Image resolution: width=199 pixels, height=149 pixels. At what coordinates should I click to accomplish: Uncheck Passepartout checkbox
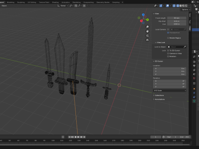(168, 33)
